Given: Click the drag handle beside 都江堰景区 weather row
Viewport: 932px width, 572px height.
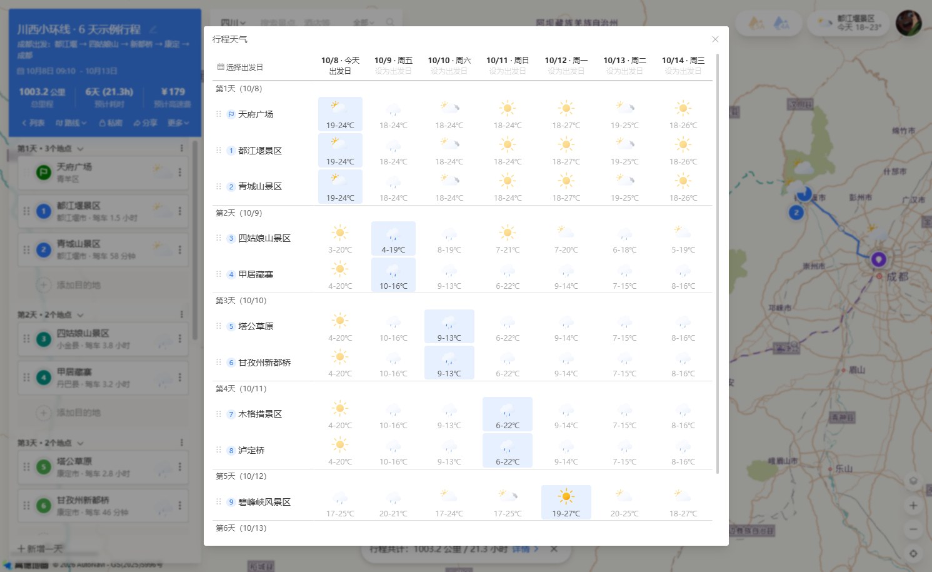Looking at the screenshot, I should pos(218,151).
